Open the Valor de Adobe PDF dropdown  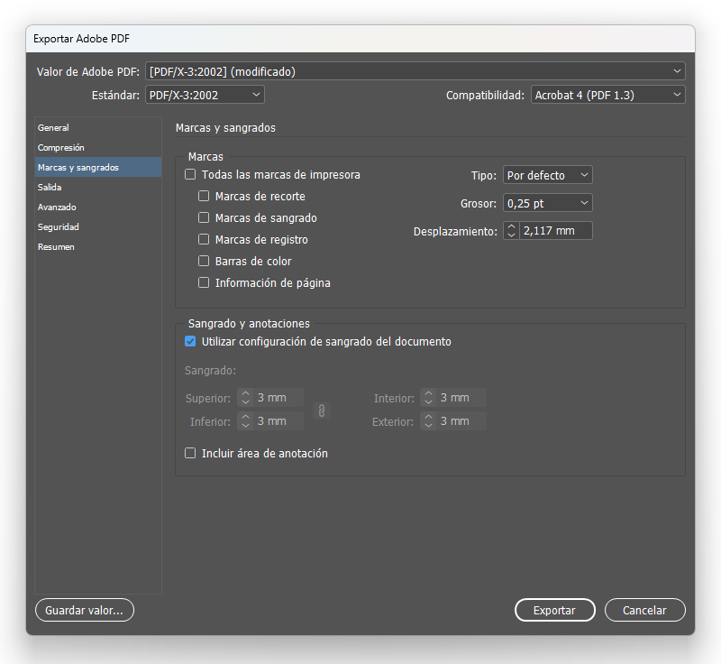(415, 71)
